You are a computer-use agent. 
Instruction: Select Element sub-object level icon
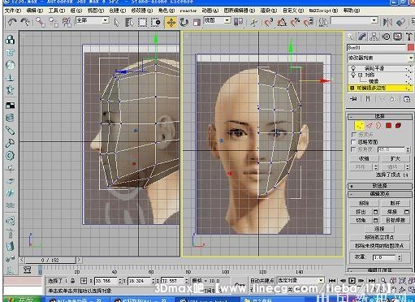tap(398, 125)
